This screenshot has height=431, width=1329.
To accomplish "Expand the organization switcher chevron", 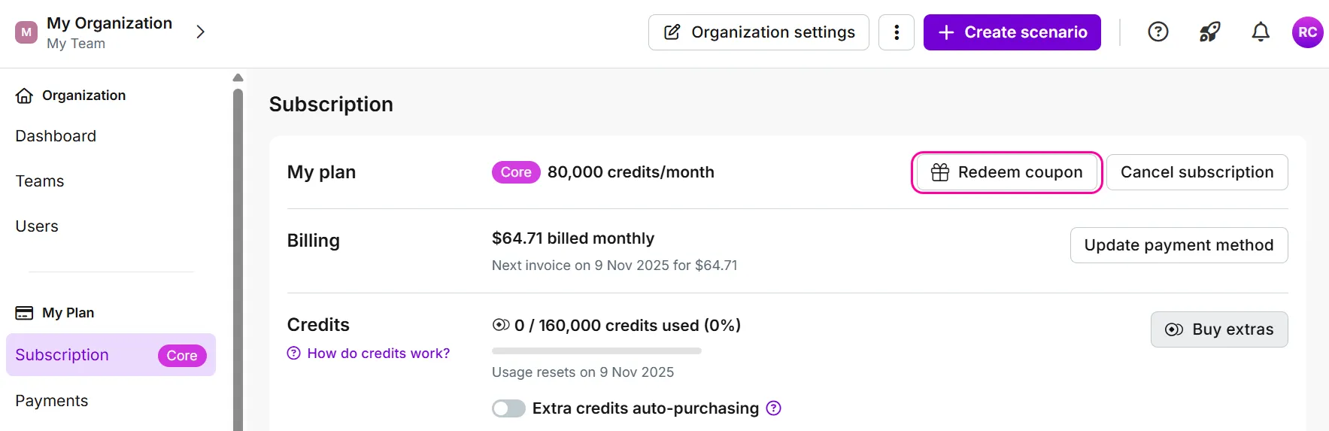I will click(200, 32).
